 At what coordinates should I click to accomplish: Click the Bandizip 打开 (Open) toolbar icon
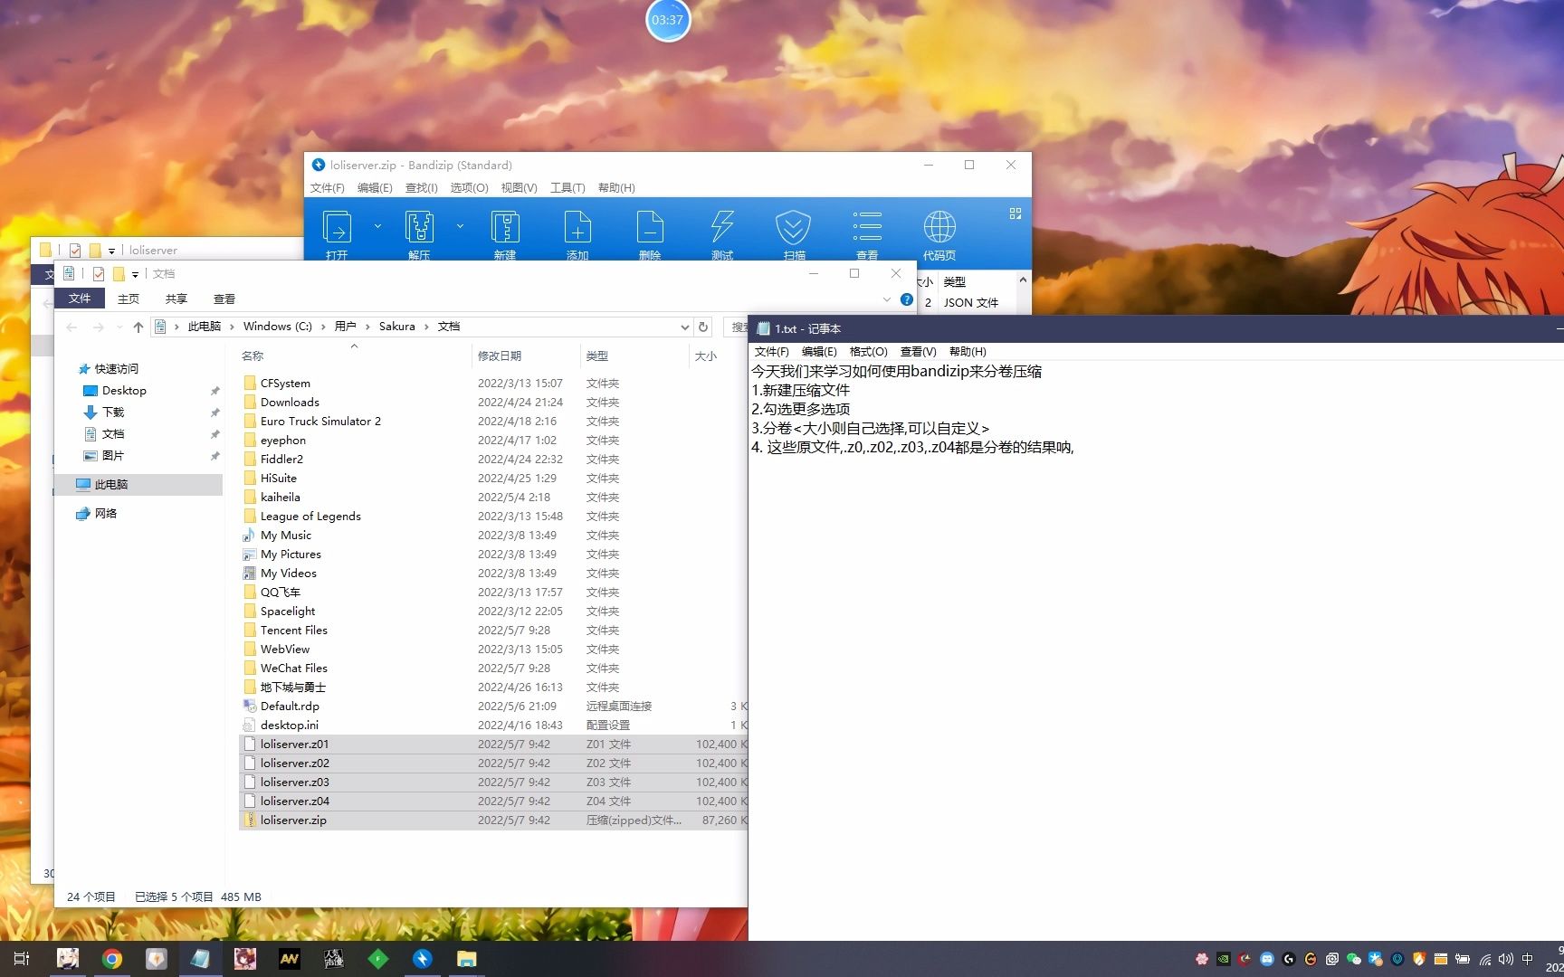tap(337, 227)
